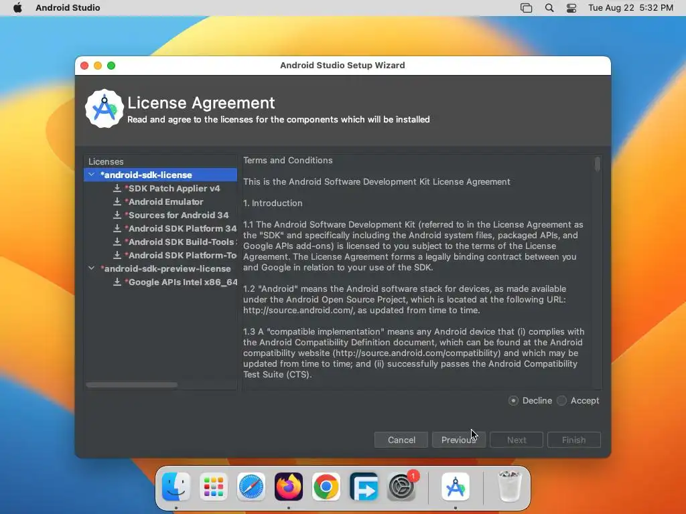Click the download icon beside Sources for Android 34
Image resolution: width=686 pixels, height=514 pixels.
tap(117, 215)
